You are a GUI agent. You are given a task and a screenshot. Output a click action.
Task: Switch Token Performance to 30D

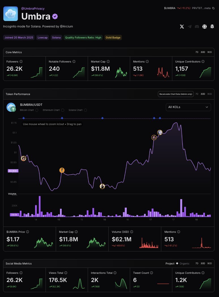point(203,94)
